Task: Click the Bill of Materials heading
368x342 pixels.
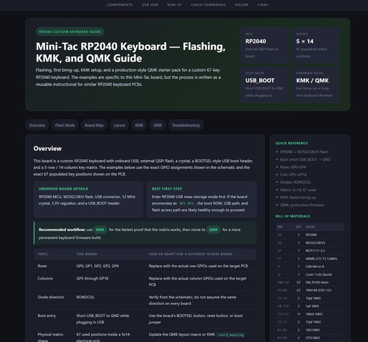Action: tap(293, 216)
